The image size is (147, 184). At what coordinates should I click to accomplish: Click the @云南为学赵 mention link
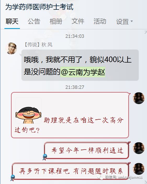point(83,72)
